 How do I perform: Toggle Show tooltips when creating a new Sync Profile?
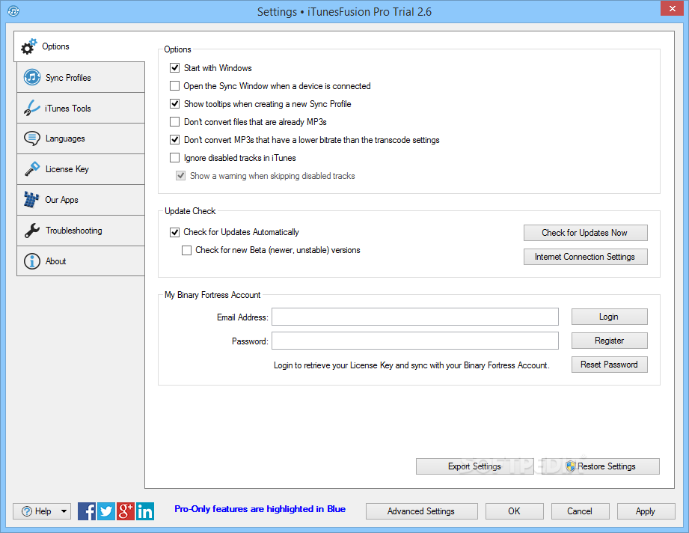175,104
